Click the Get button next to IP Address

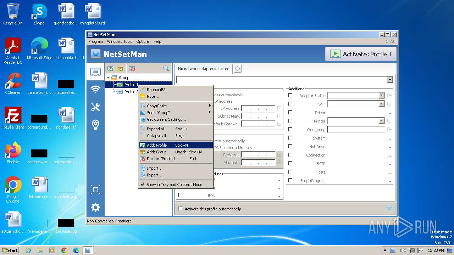click(279, 108)
